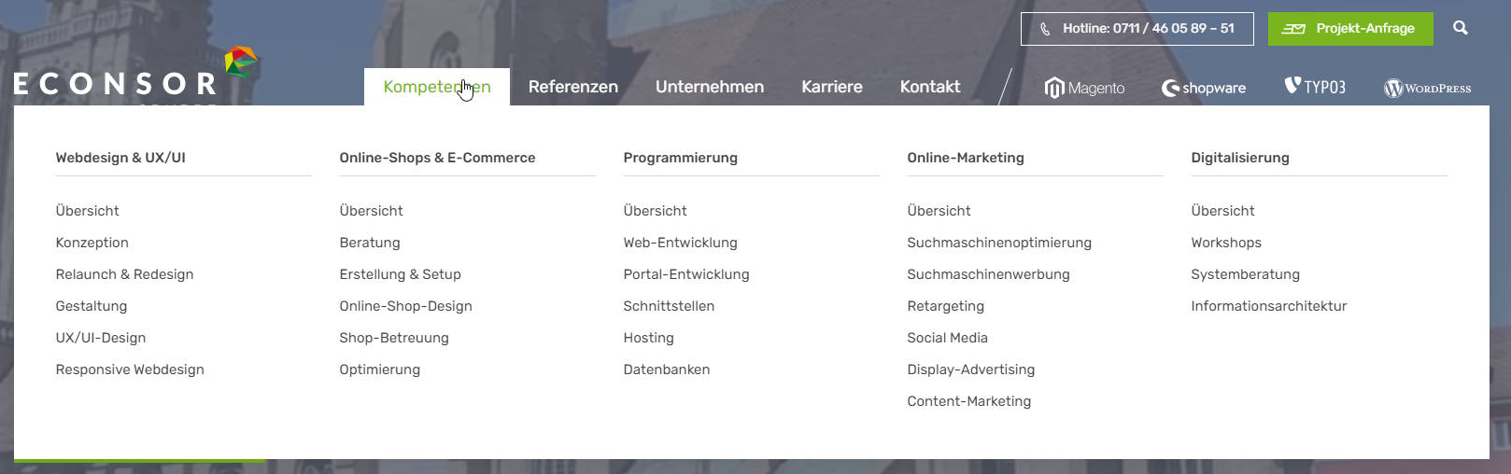Open the Shopware logo link
1511x474 pixels.
(x=1204, y=88)
